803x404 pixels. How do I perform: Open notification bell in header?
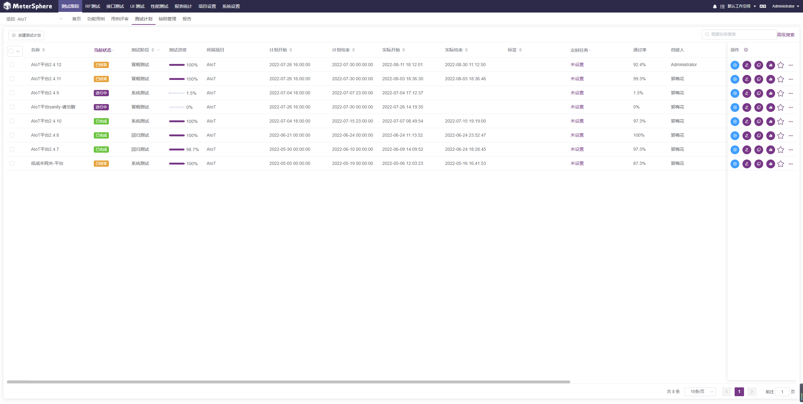tap(715, 7)
